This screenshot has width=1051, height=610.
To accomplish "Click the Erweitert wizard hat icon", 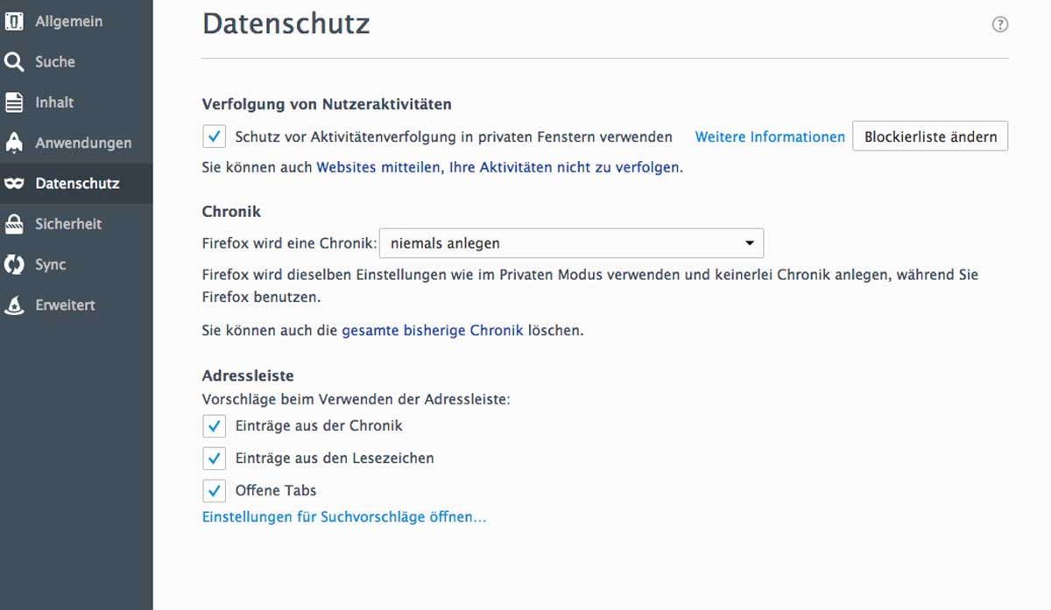I will coord(14,305).
